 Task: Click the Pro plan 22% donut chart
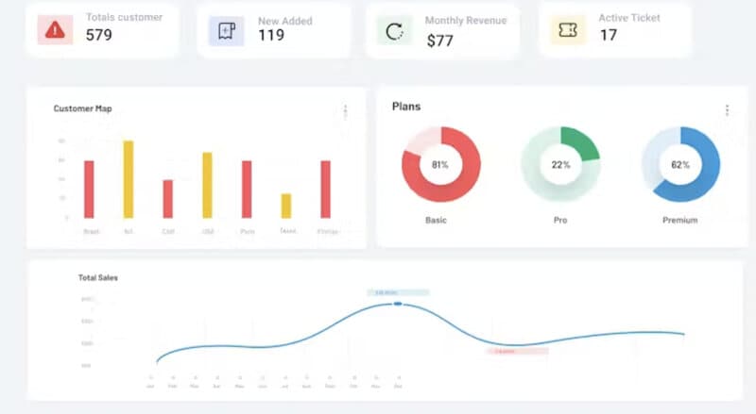coord(560,164)
